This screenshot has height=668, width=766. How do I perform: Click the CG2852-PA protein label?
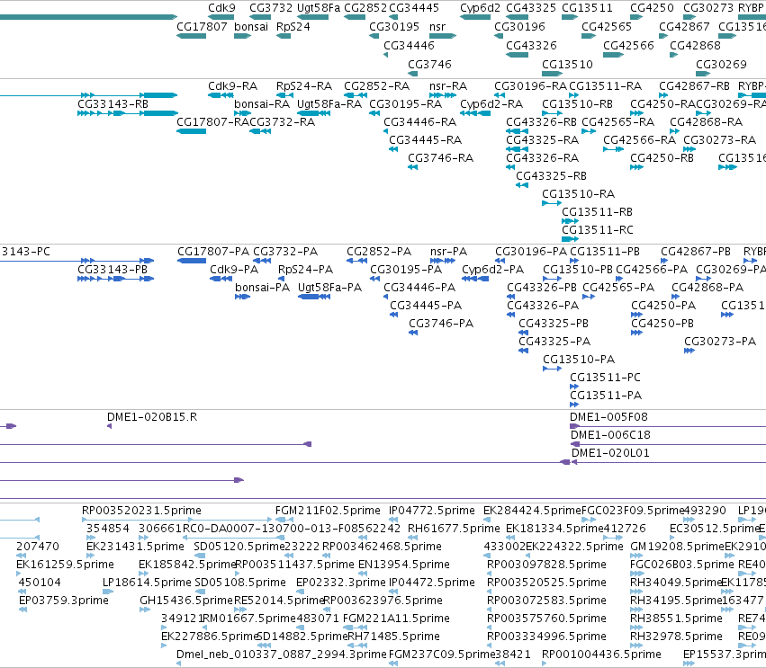379,252
